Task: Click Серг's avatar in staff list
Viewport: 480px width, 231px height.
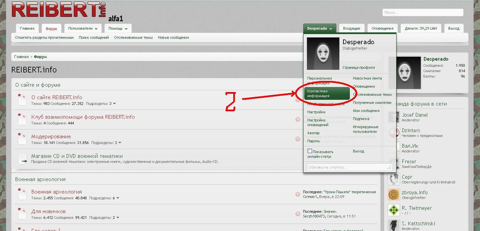Action: click(394, 179)
